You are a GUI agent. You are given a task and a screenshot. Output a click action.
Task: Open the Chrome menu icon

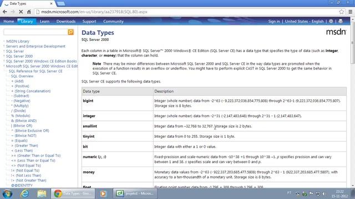pyautogui.click(x=350, y=12)
